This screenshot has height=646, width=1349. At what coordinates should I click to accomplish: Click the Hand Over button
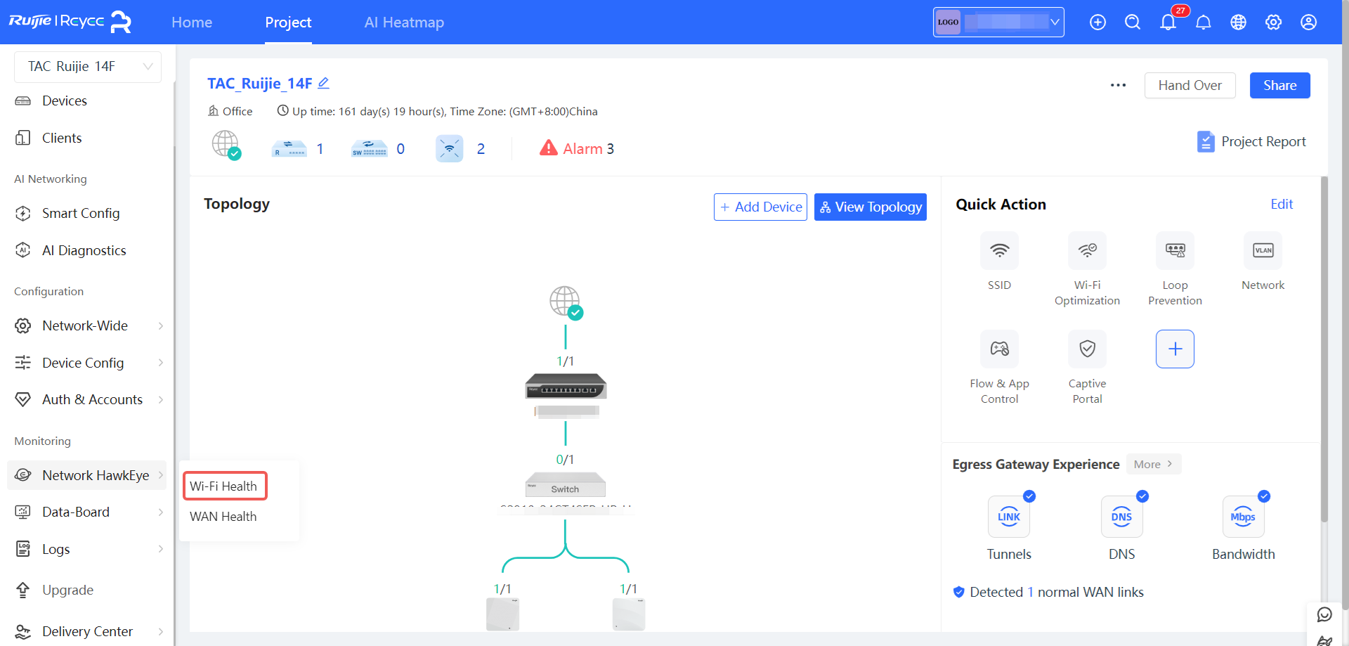tap(1190, 86)
